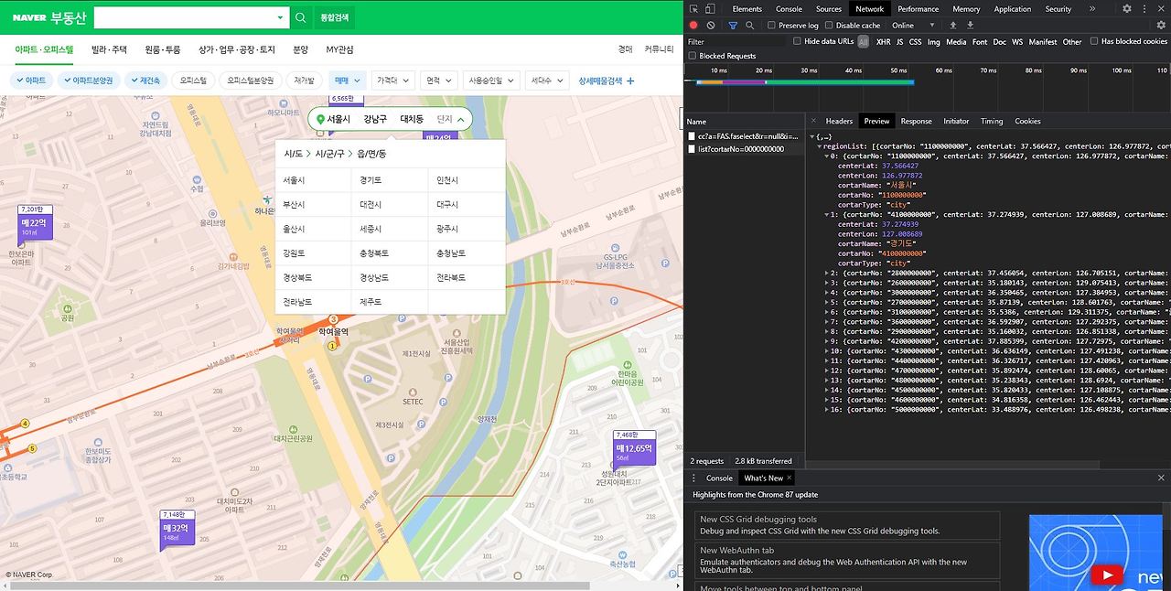Screen dimensions: 1171x591
Task: Toggle the network filter funnel icon
Action: (733, 26)
